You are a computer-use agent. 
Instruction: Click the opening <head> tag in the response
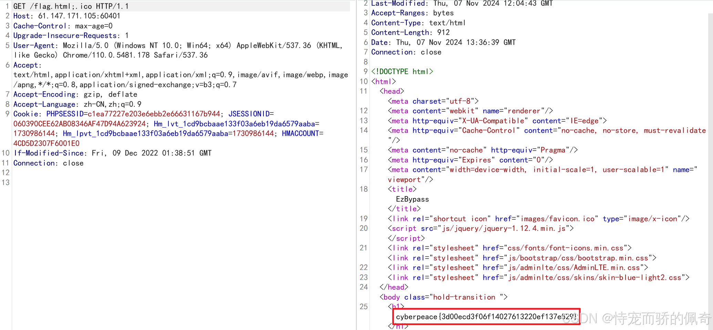coord(392,91)
